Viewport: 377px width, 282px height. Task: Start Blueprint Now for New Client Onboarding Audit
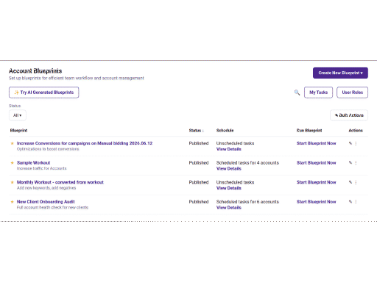(316, 202)
